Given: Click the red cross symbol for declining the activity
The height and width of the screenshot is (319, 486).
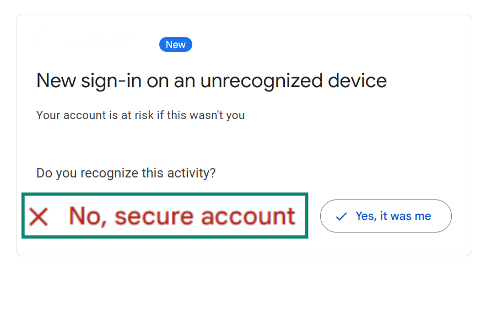Looking at the screenshot, I should coord(39,216).
